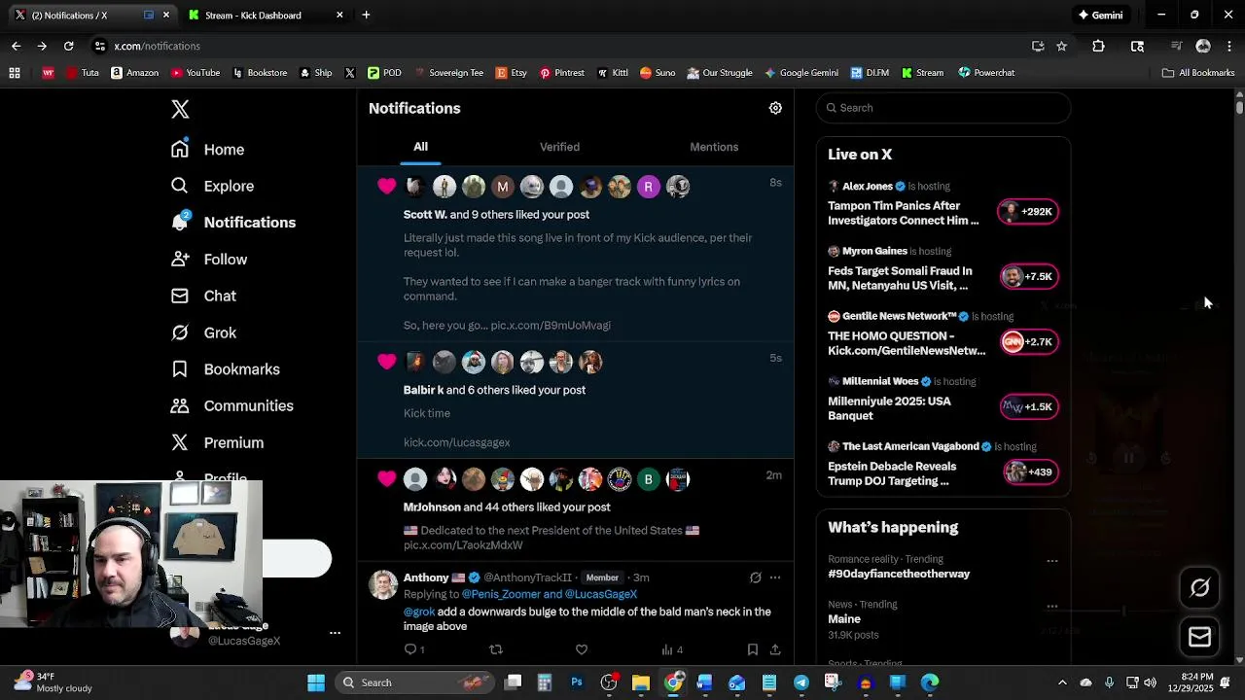Open All Bookmarks folder
The height and width of the screenshot is (700, 1245).
(x=1197, y=72)
